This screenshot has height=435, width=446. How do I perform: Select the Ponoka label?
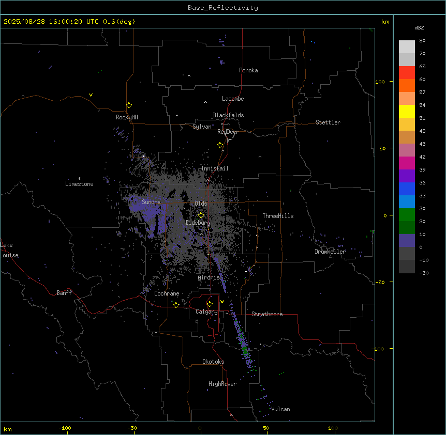[248, 70]
